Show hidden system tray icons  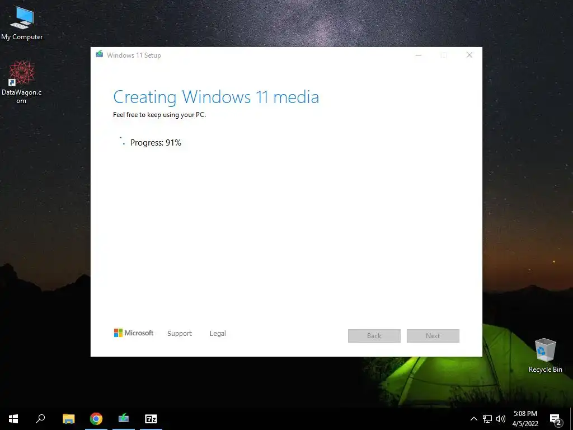point(473,419)
